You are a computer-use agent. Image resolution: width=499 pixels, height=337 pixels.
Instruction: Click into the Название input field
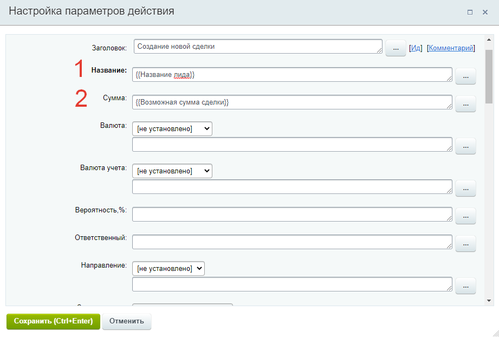coord(291,75)
